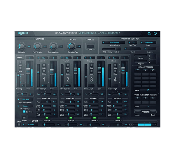The image size is (175, 158).
Task: Click the Antares logo
Action: [23, 33]
